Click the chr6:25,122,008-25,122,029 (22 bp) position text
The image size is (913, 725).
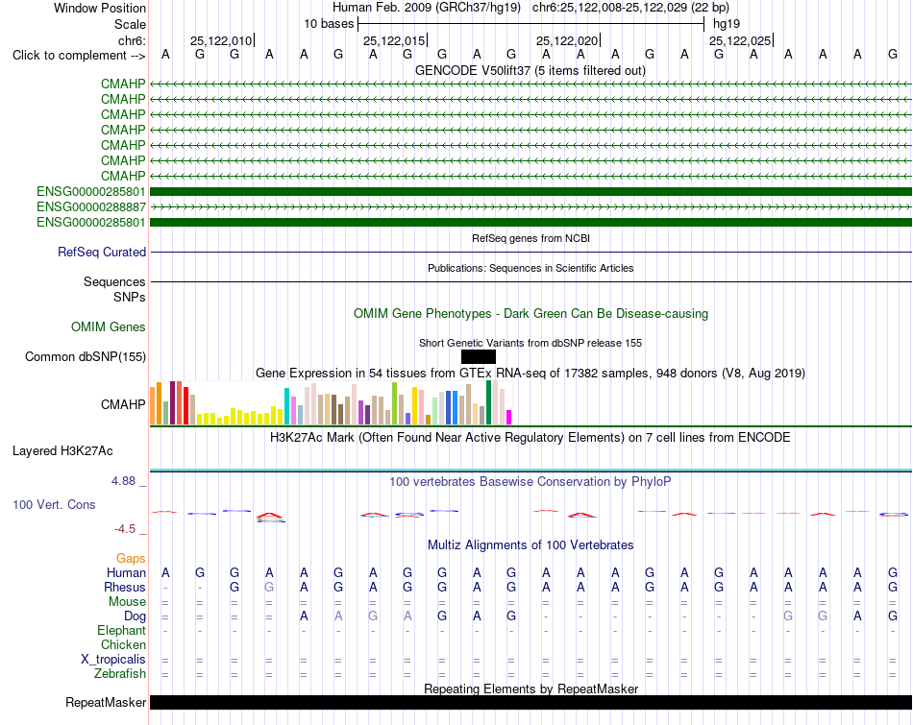pos(630,8)
